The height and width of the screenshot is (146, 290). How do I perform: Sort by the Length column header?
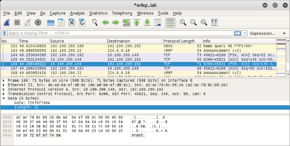191,41
